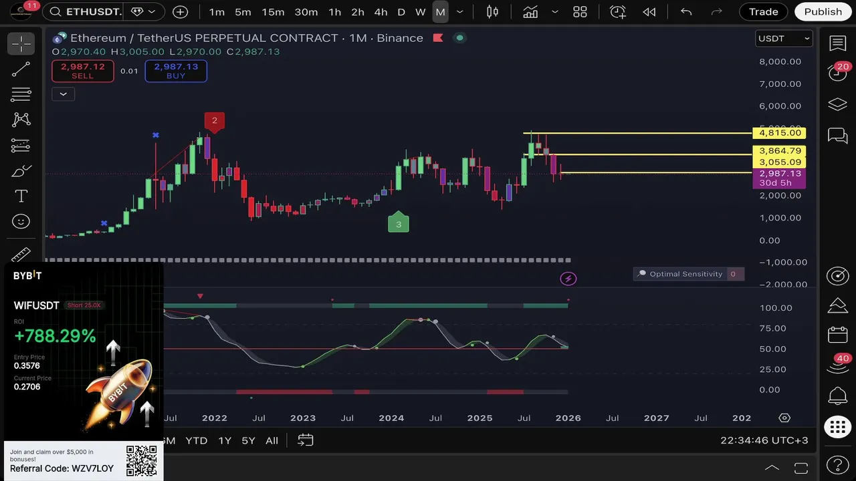Select the ruler measure tool
The width and height of the screenshot is (856, 481).
pyautogui.click(x=21, y=255)
